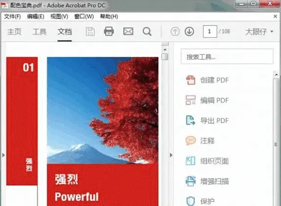Viewport: 281px width, 206px height.
Task: Open the 大眼仔 account dropdown
Action: coord(259,32)
